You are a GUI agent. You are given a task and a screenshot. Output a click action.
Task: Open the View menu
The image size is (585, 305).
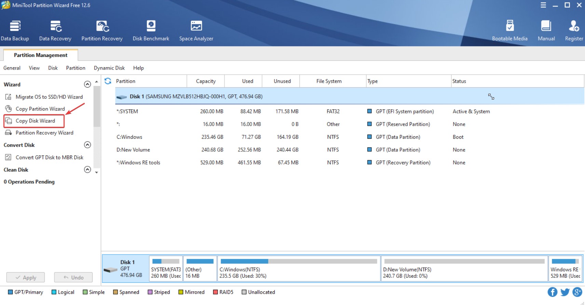34,68
